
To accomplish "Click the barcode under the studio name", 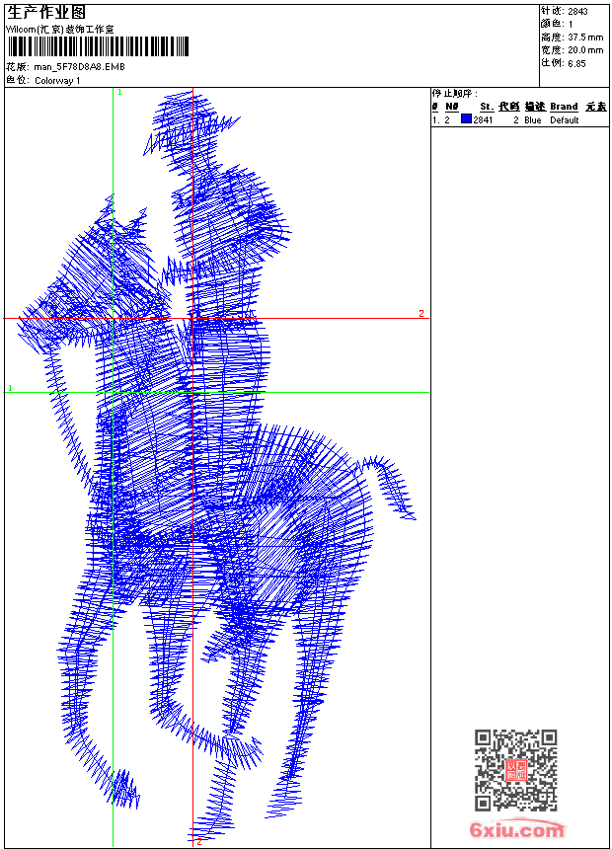I will click(98, 46).
